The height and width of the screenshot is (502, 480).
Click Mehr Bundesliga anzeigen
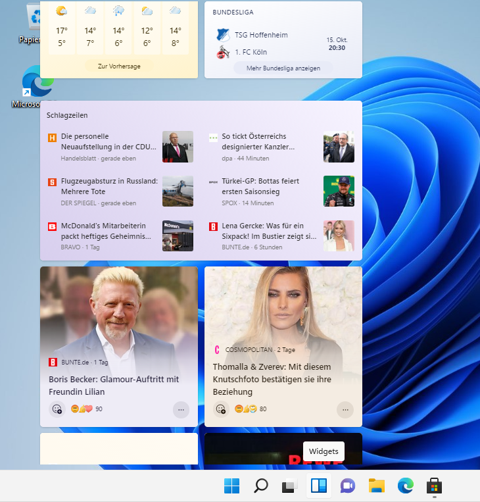pyautogui.click(x=283, y=68)
